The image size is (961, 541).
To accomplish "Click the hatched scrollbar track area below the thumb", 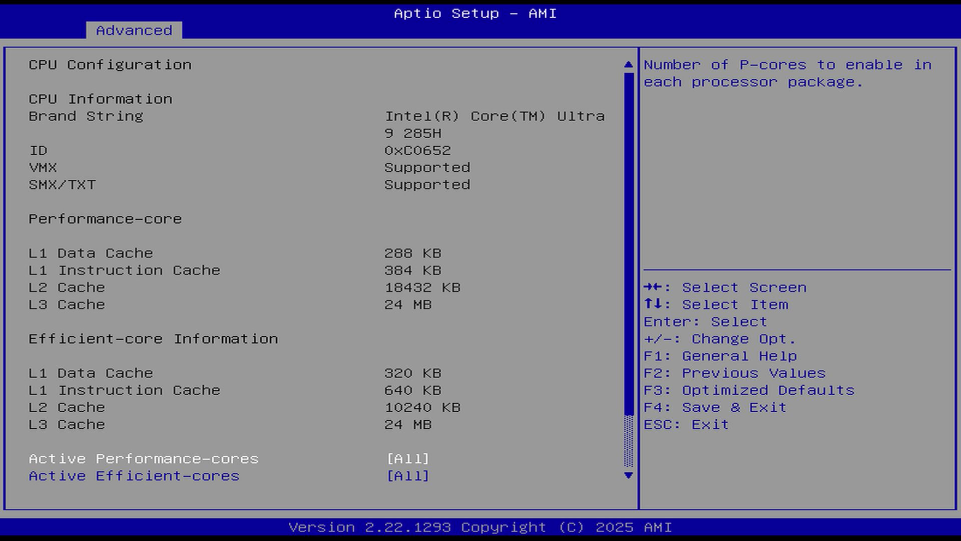I will (x=629, y=442).
